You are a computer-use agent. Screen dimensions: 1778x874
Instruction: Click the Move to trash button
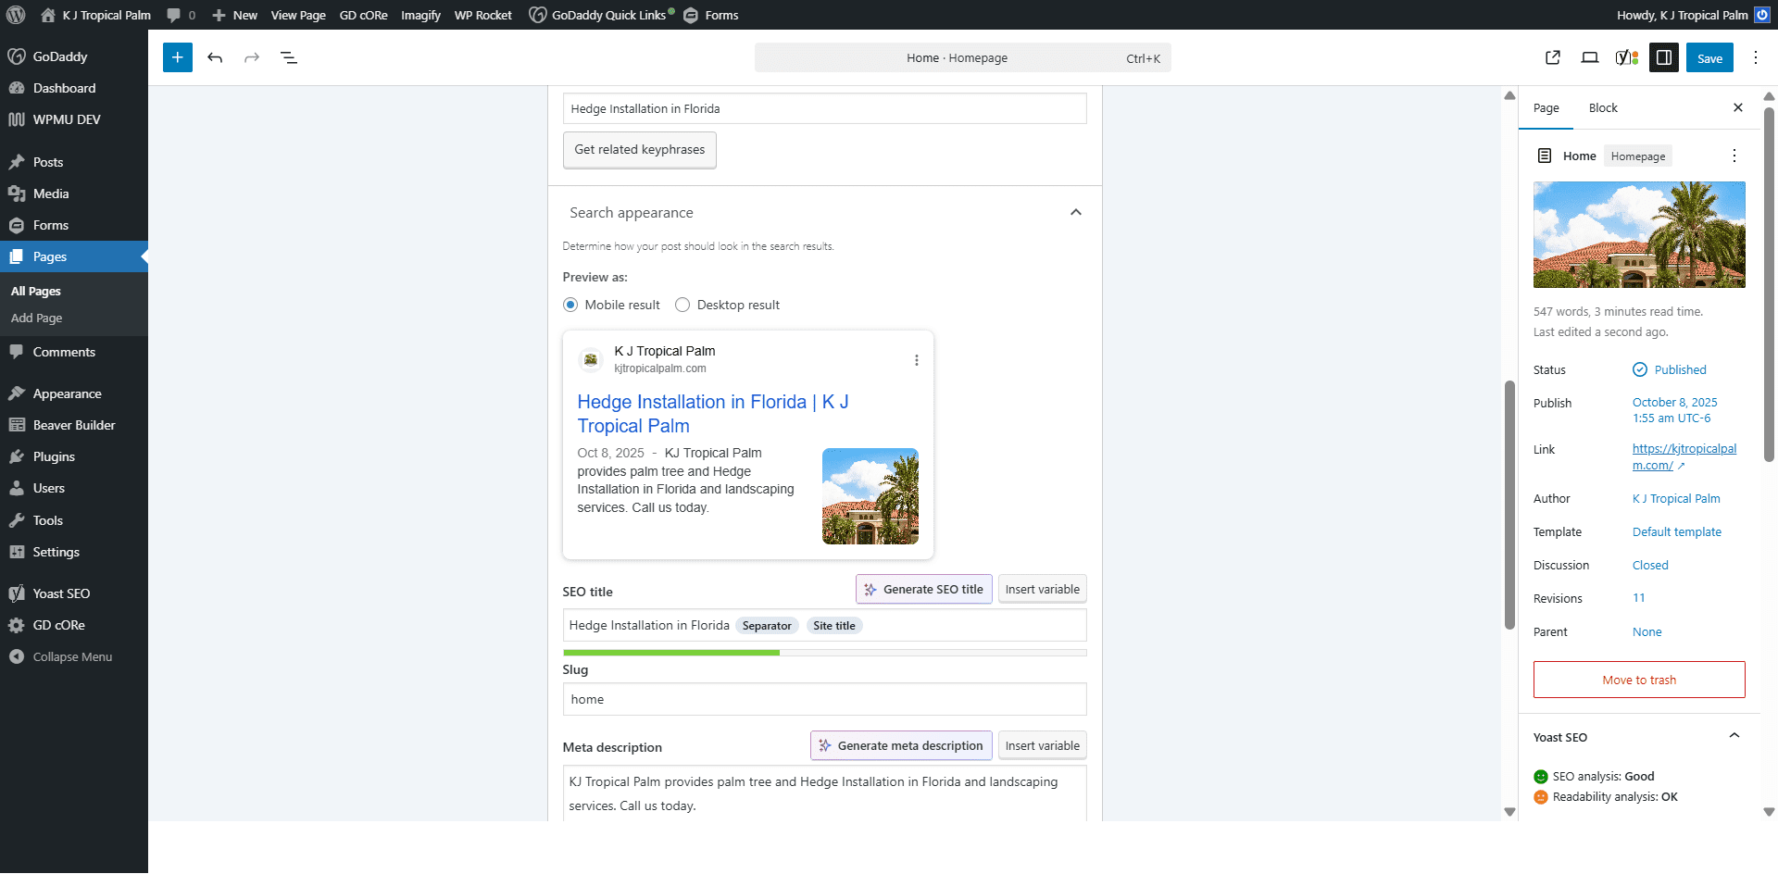click(x=1638, y=680)
